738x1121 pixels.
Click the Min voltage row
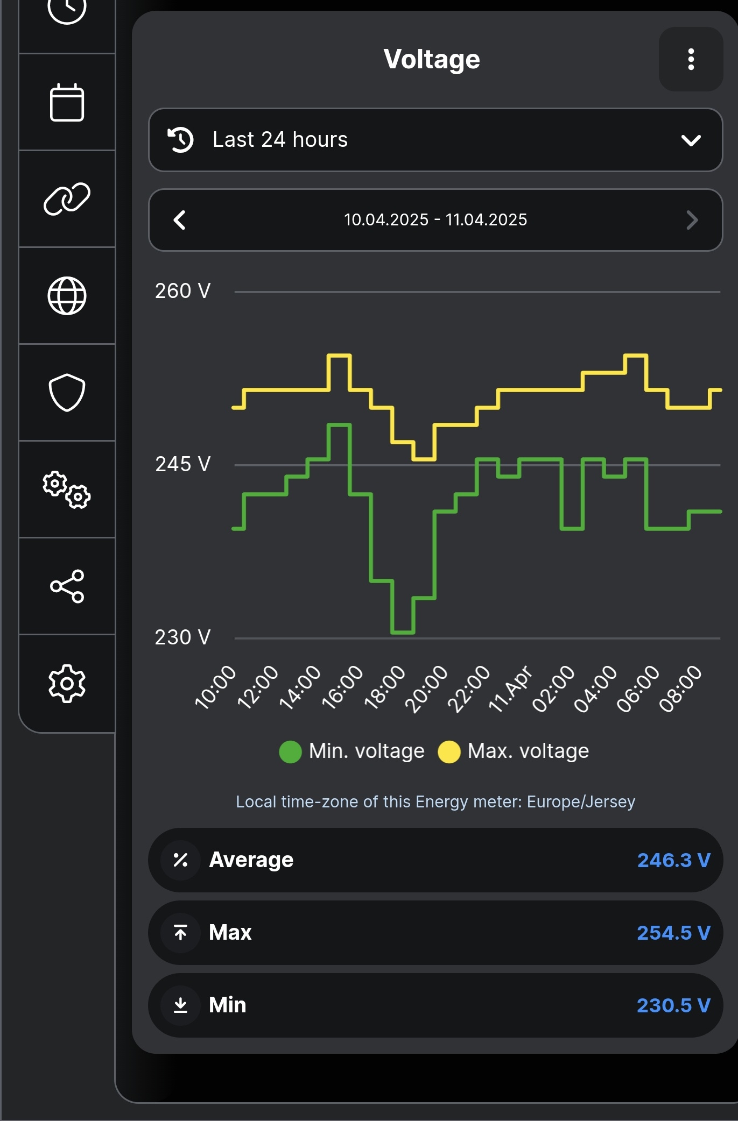click(435, 1005)
